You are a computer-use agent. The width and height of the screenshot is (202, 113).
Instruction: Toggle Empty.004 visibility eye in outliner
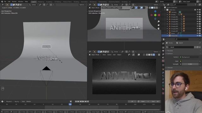[x=197, y=24]
